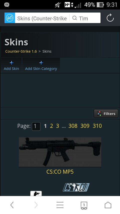Image resolution: width=120 pixels, height=214 pixels.
Task: Jump to last page 310
Action: click(97, 126)
